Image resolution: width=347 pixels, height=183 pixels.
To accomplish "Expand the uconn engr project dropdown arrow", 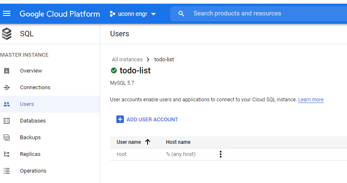I will click(x=153, y=14).
